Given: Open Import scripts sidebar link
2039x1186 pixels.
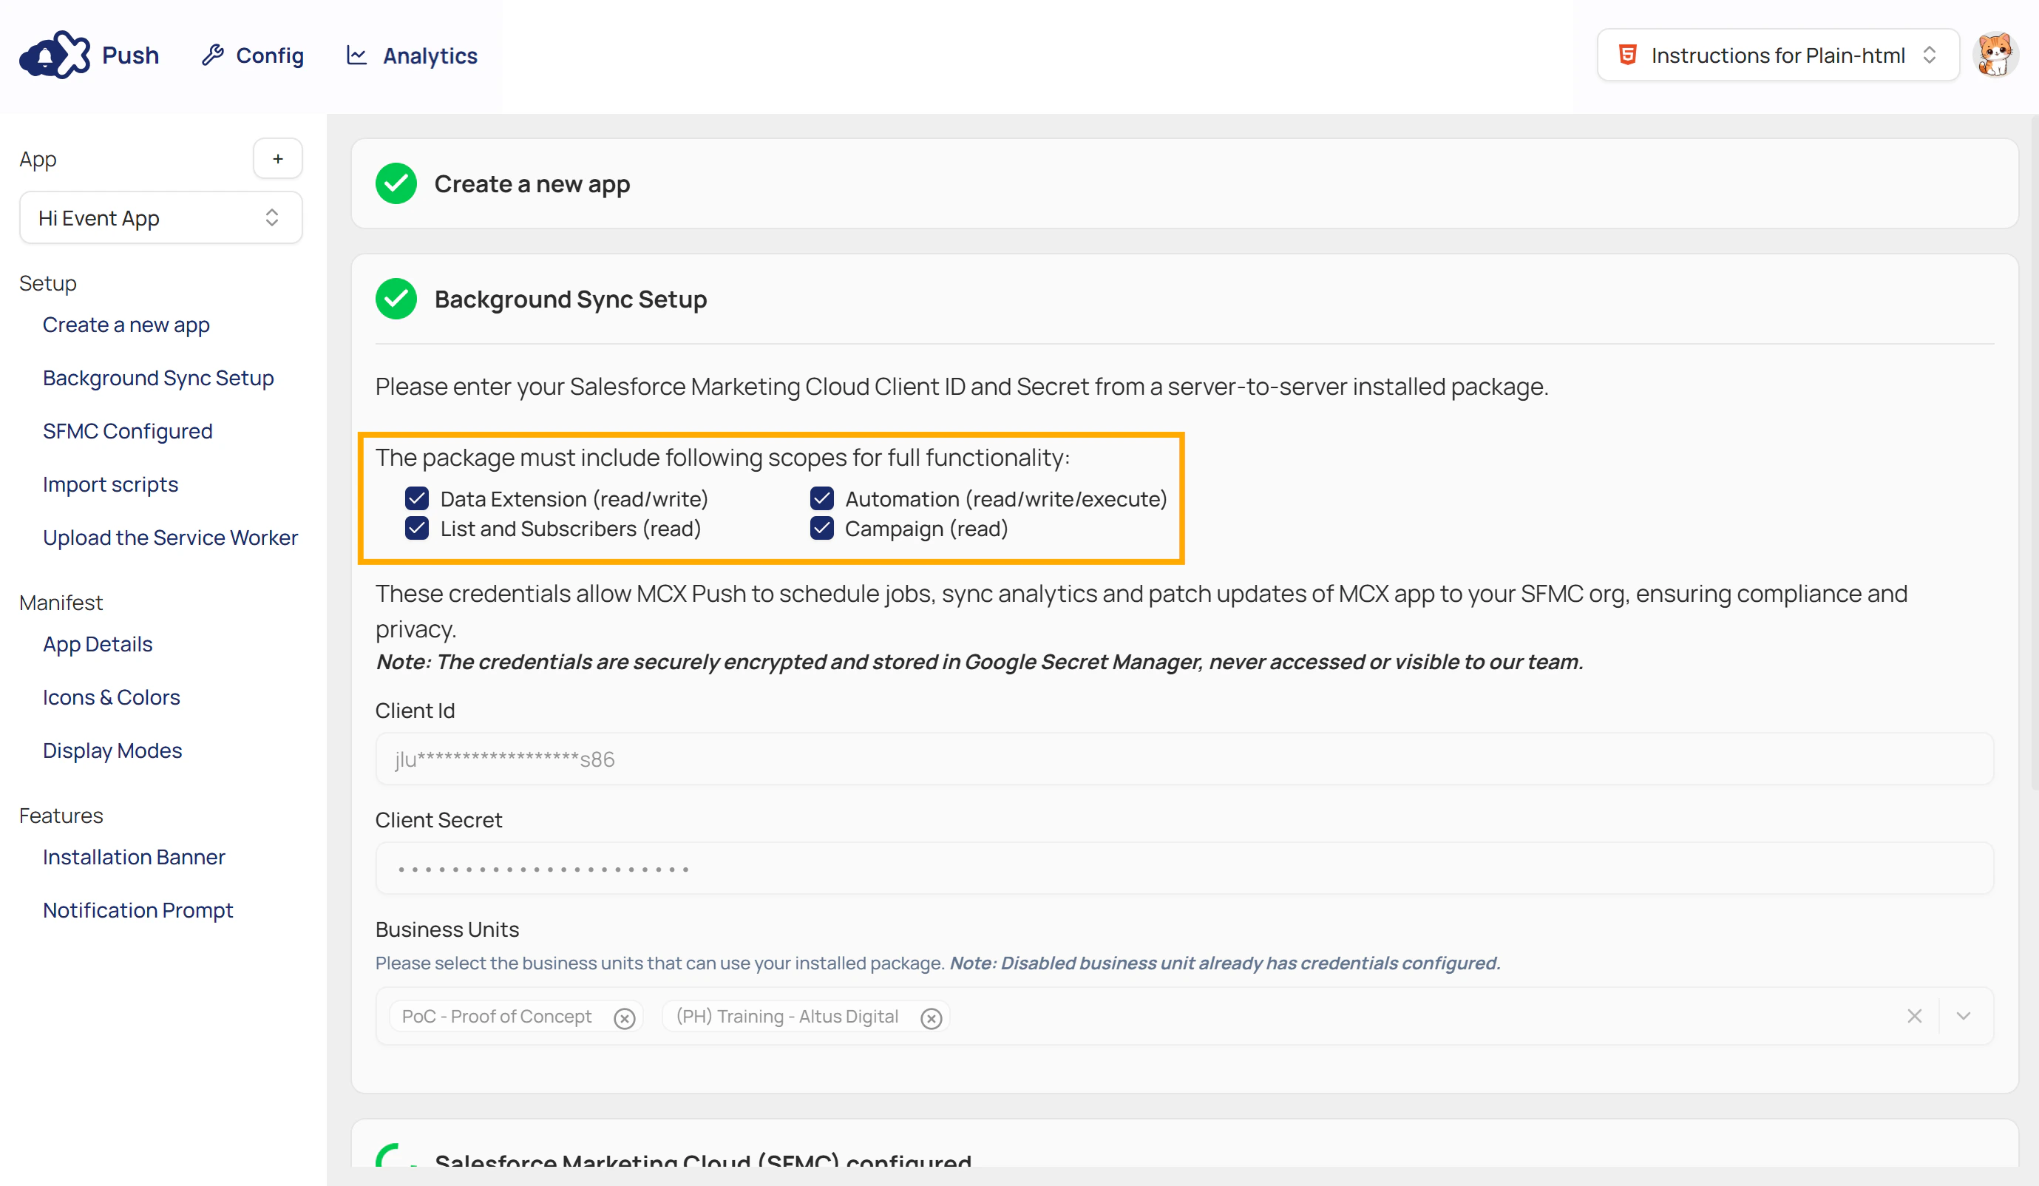Looking at the screenshot, I should [111, 484].
